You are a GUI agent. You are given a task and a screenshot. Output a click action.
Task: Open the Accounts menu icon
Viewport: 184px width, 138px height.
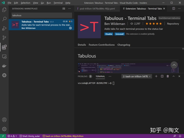(4, 120)
